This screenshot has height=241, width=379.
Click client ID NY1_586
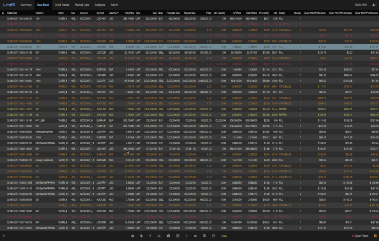coord(40,120)
